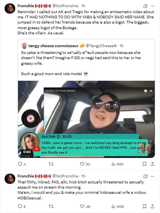160x213 pixels.
Task: Repost the first Fronchie tweet
Action: 51,164
